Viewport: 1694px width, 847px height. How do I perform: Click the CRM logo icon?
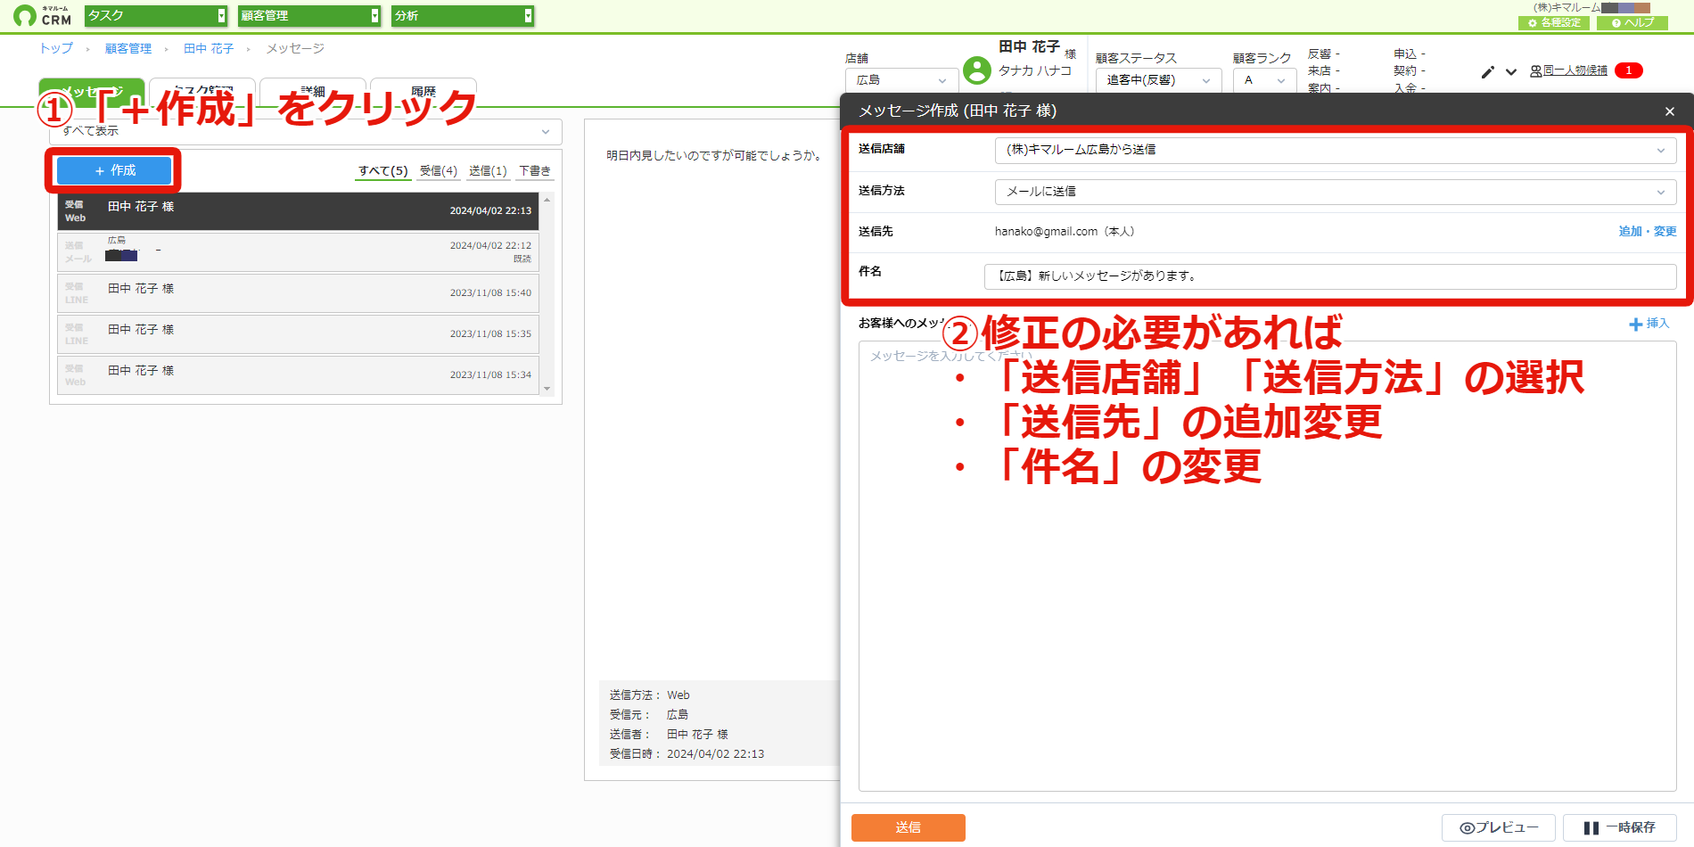pos(42,15)
